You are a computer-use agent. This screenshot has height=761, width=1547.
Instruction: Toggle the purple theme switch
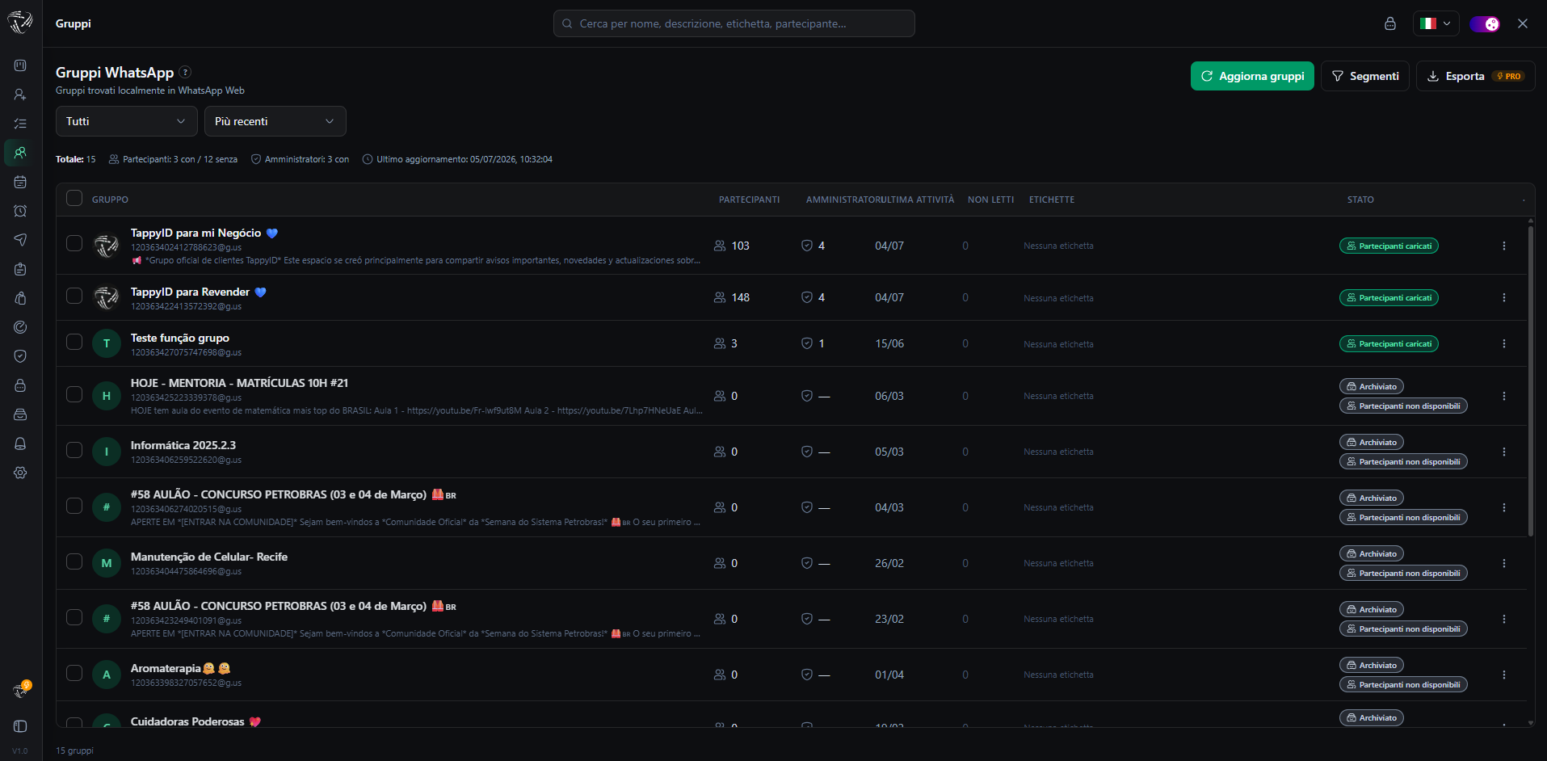(x=1484, y=23)
